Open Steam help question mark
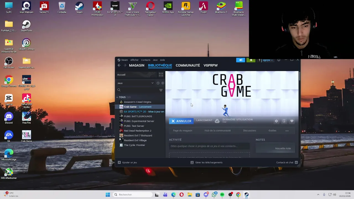 pos(259,60)
